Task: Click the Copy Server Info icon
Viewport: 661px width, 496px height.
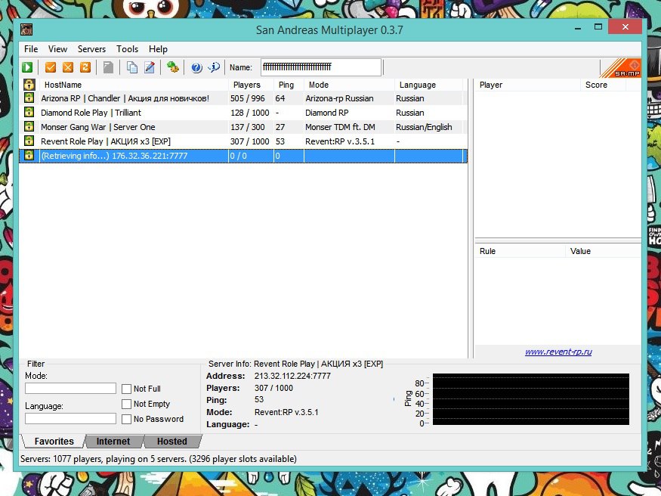Action: 132,67
